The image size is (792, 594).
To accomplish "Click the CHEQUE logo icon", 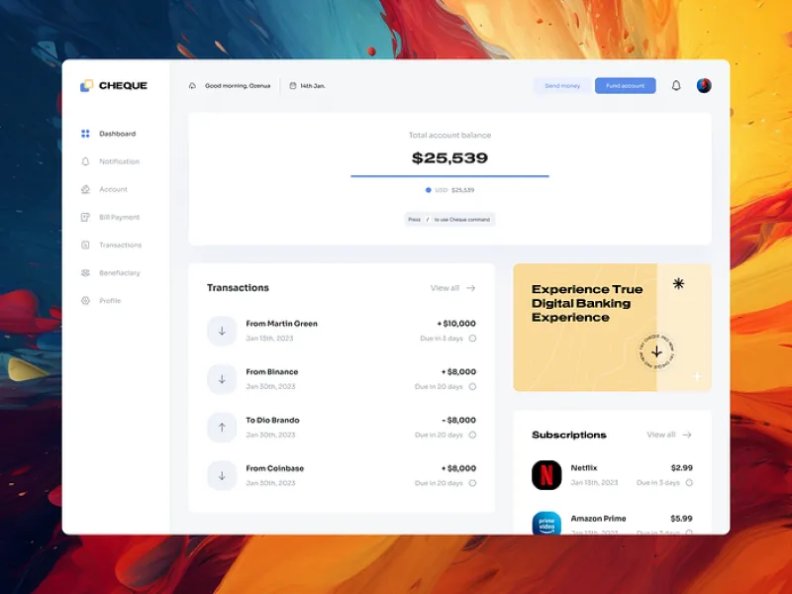I will [x=87, y=85].
